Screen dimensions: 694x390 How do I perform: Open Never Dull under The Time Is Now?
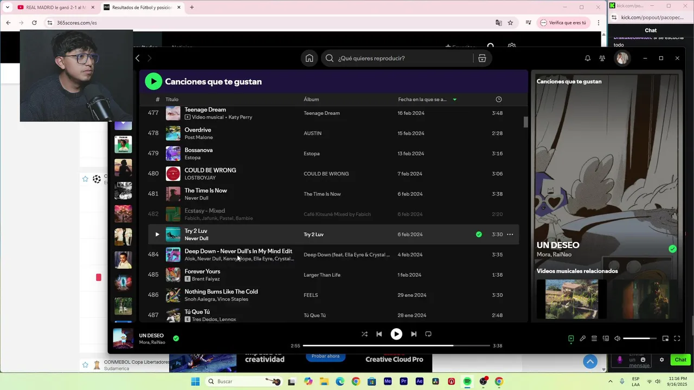pos(196,198)
